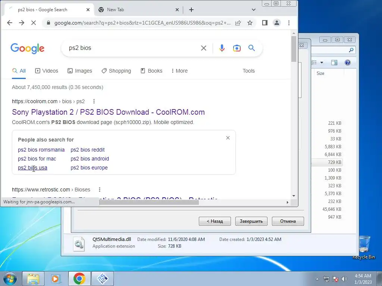Click Chrome's forward navigation arrow
Viewport: 382px width, 286px height.
pyautogui.click(x=22, y=23)
